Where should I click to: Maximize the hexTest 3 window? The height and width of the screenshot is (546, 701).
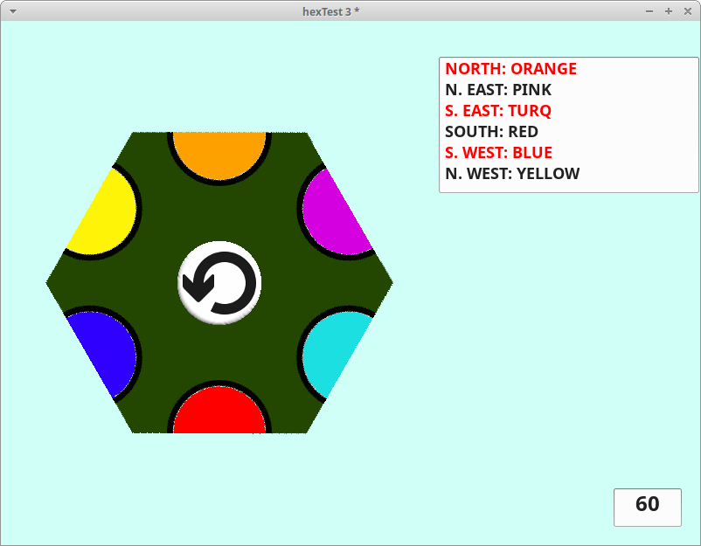tap(669, 10)
